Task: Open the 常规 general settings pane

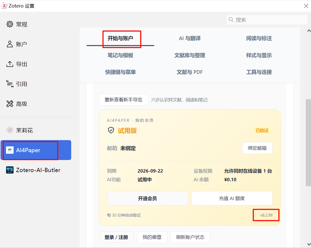Action: click(x=36, y=24)
